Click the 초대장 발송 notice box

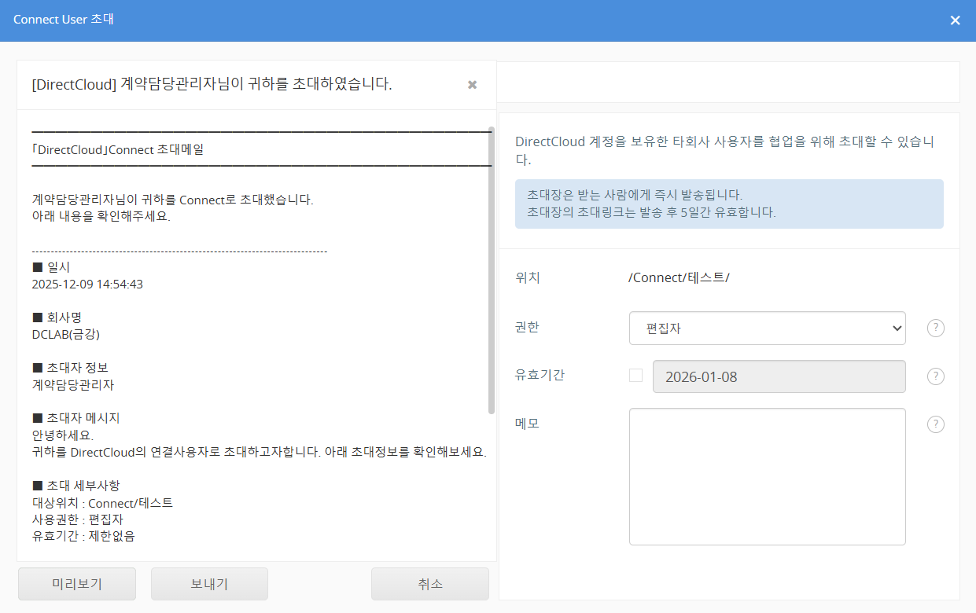tap(729, 204)
